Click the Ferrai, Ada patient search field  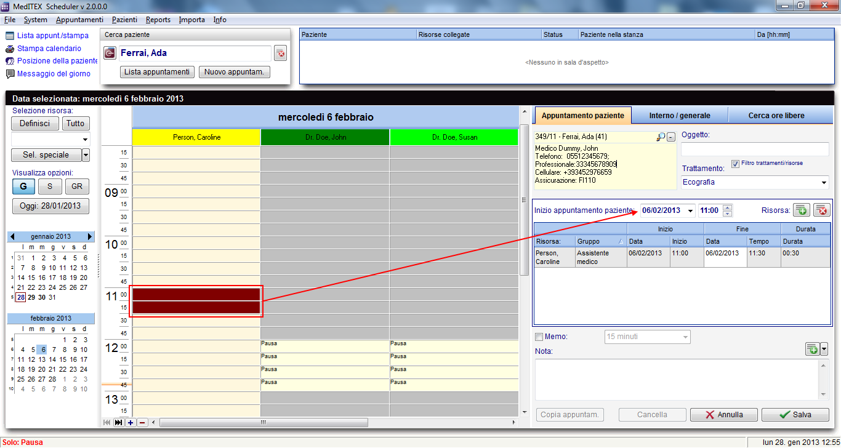coord(194,54)
